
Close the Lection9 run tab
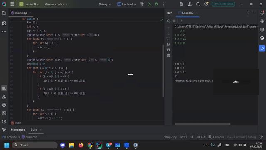197,13
